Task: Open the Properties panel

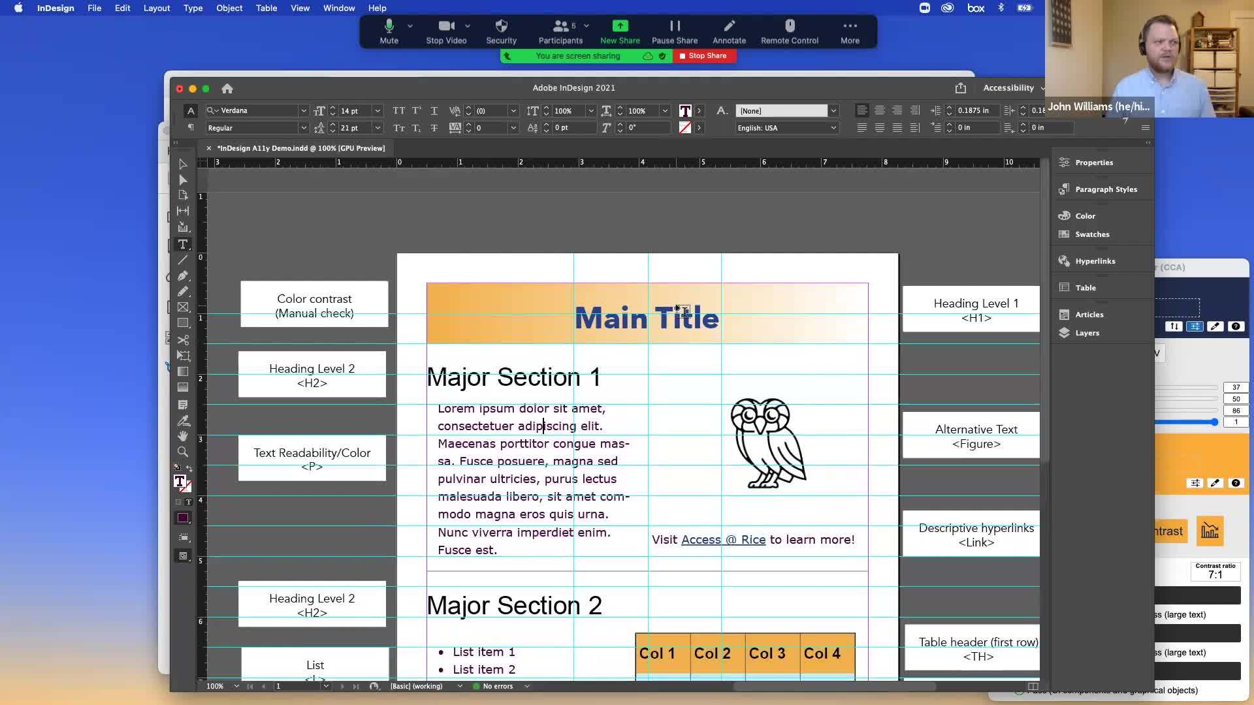Action: (1094, 163)
